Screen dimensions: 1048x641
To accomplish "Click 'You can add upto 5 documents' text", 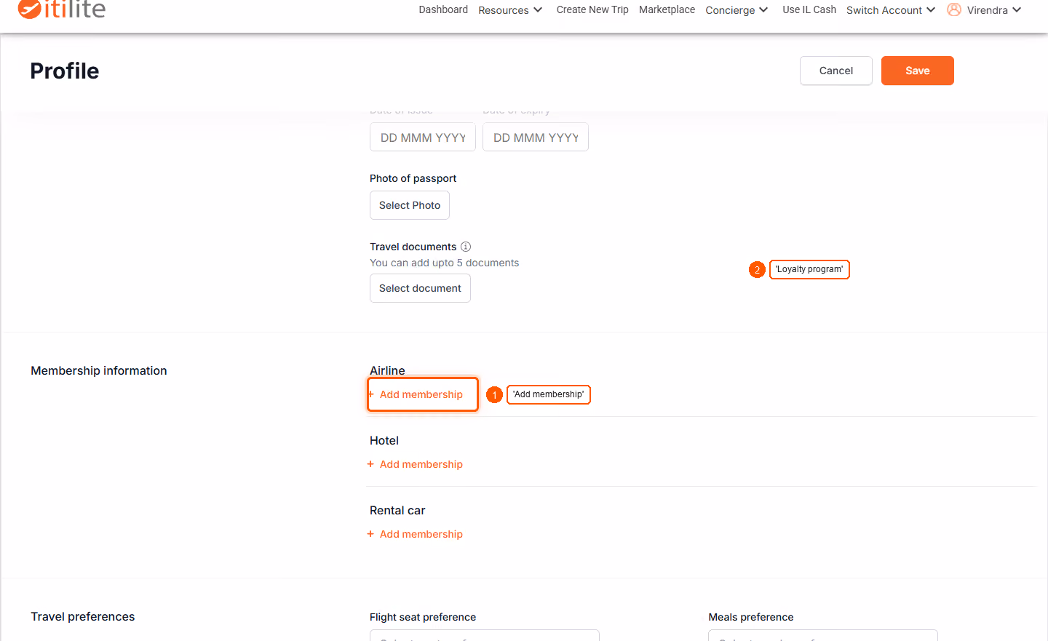I will (445, 263).
